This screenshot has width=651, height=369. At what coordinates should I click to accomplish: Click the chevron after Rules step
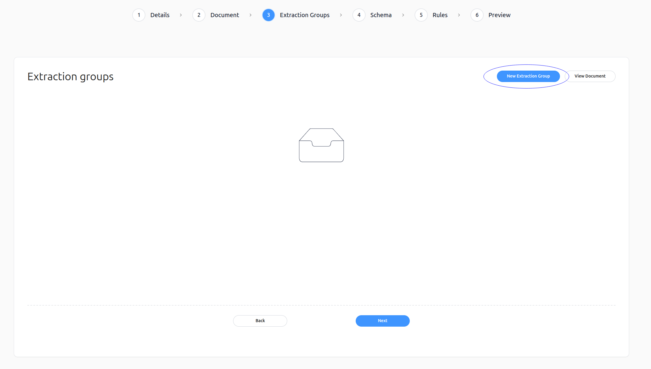(x=459, y=15)
